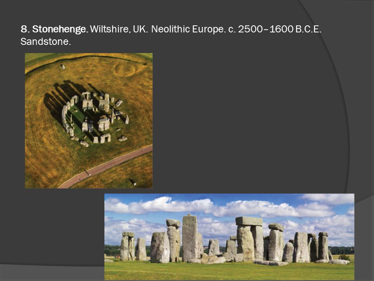Click the text "Wiltshire, UK."

(119, 29)
